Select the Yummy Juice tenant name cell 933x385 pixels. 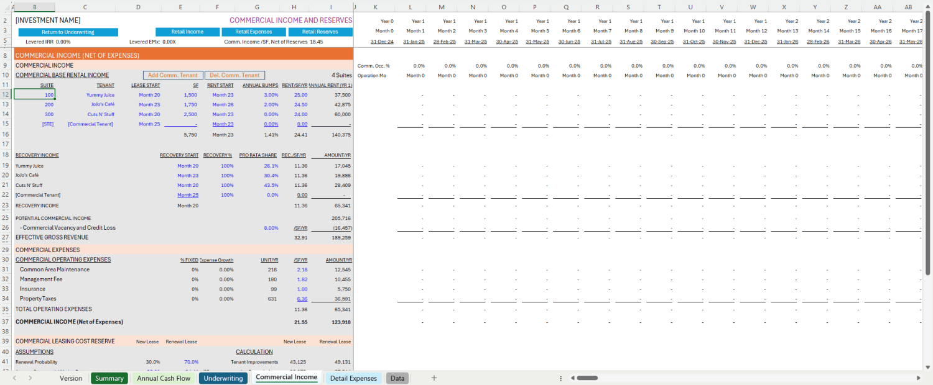100,95
